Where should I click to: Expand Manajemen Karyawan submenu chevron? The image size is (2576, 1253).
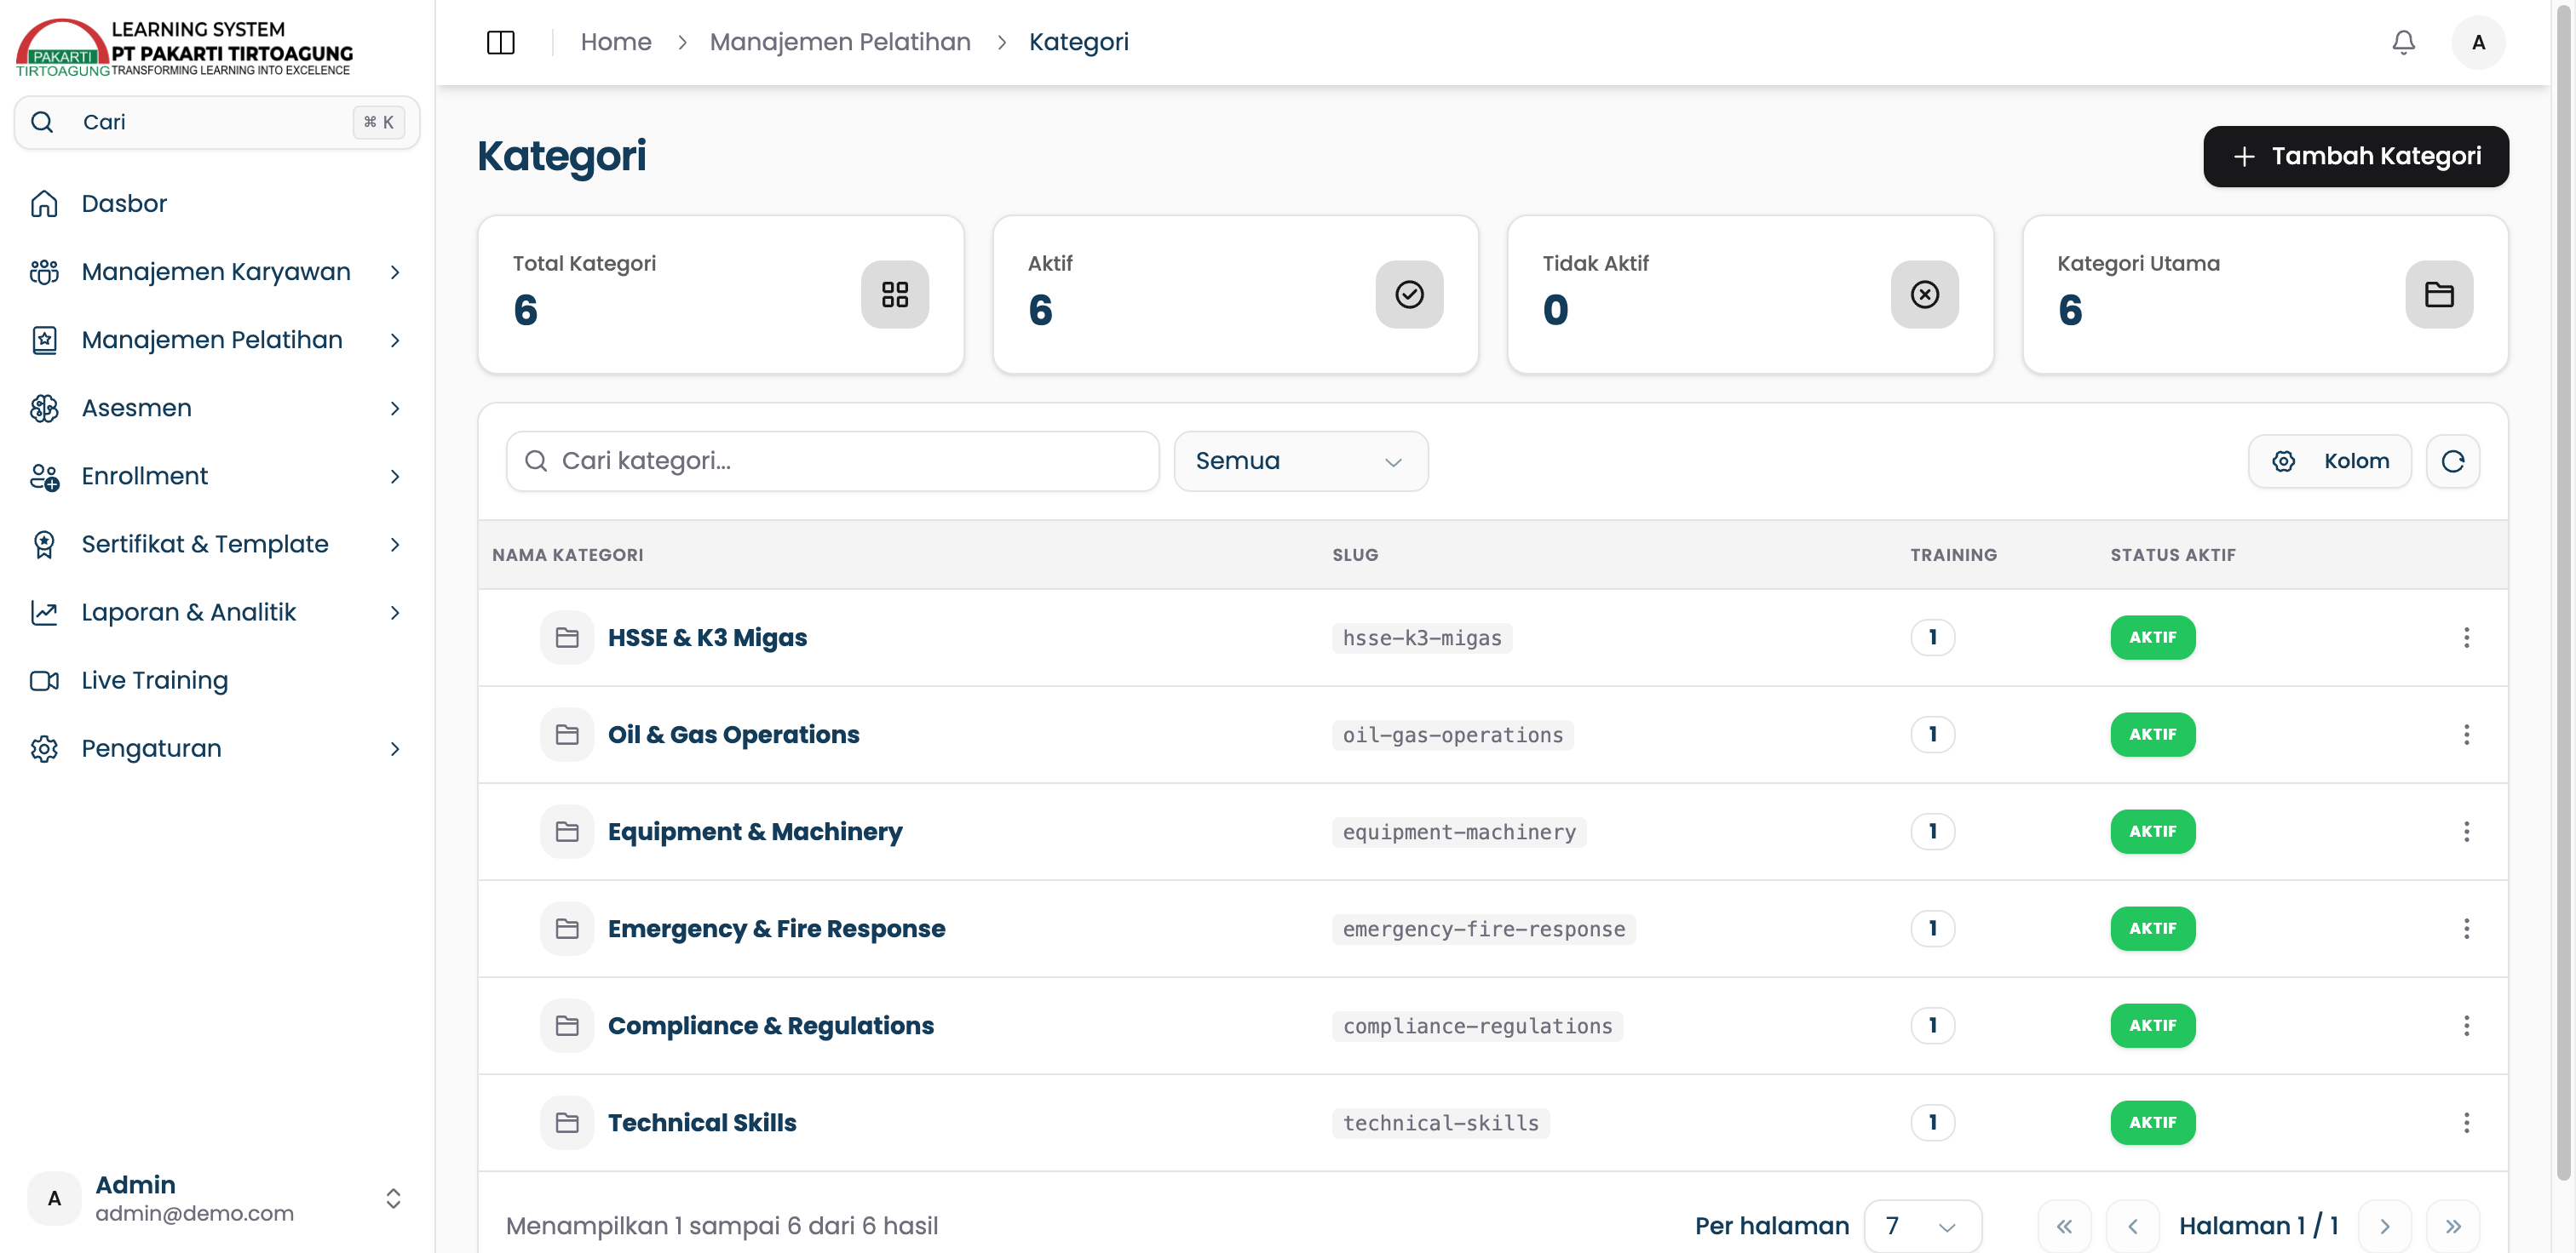pyautogui.click(x=395, y=272)
